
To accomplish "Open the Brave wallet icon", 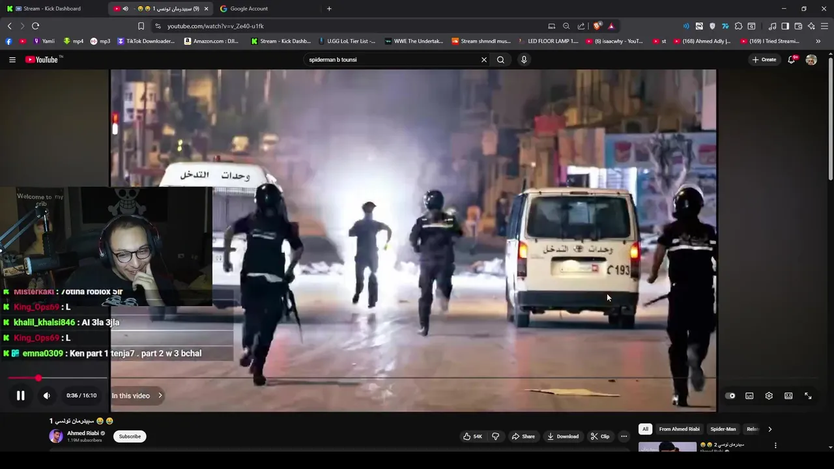I will coord(798,26).
